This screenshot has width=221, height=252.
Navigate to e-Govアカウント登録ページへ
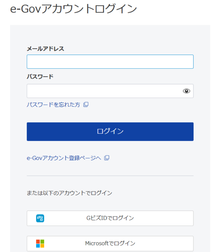(x=64, y=158)
